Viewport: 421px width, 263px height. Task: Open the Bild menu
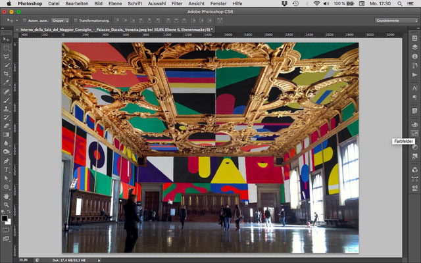coord(98,3)
